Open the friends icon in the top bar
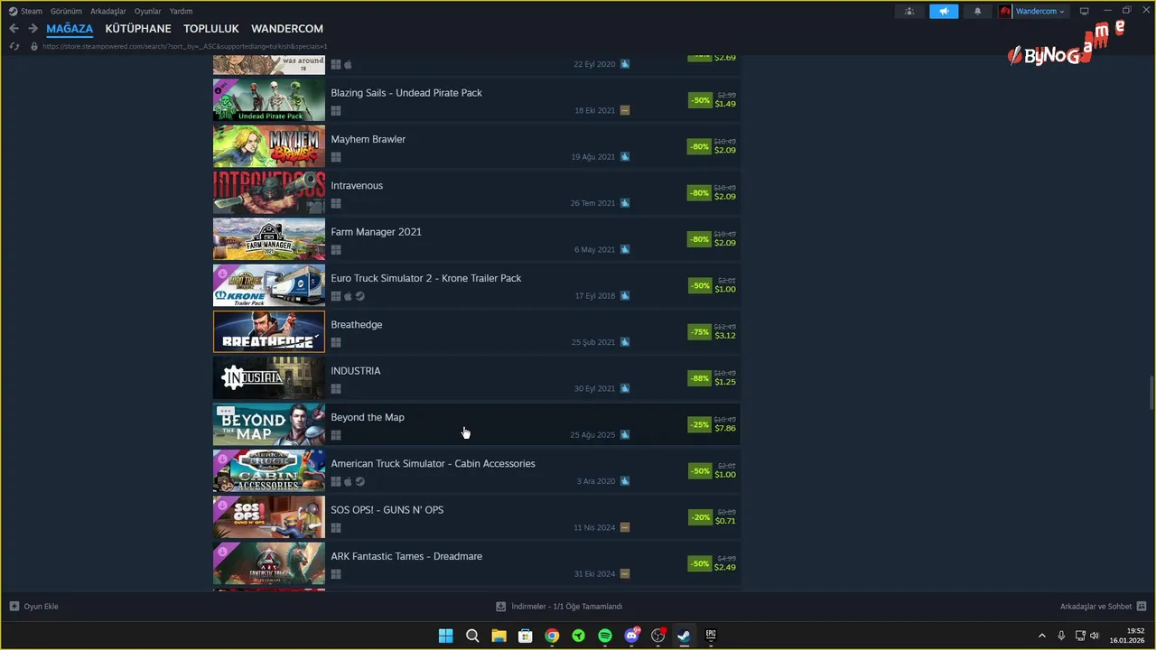Viewport: 1156px width, 650px height. pos(909,12)
